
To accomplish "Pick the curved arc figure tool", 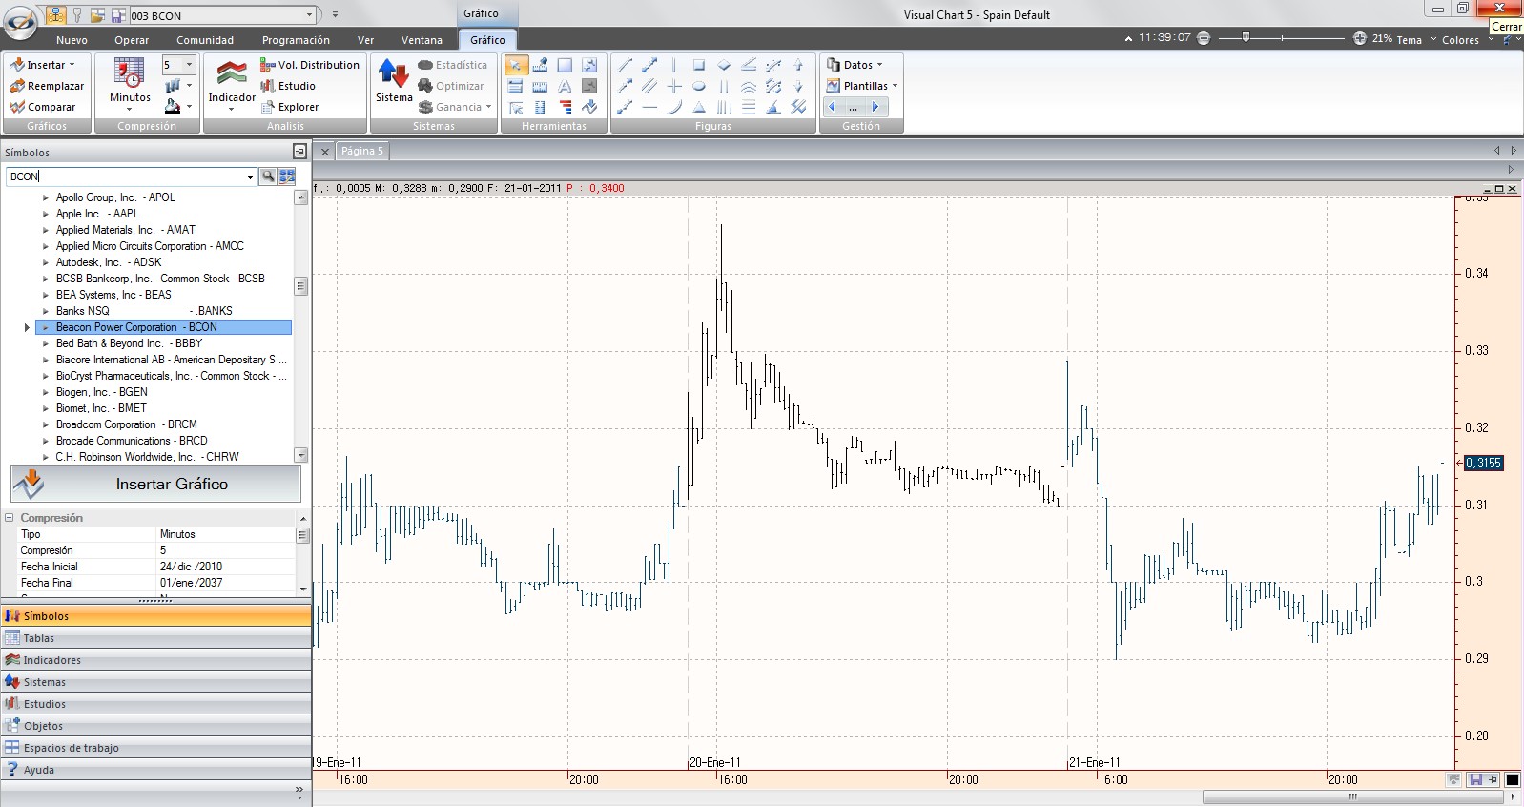I will (x=674, y=107).
